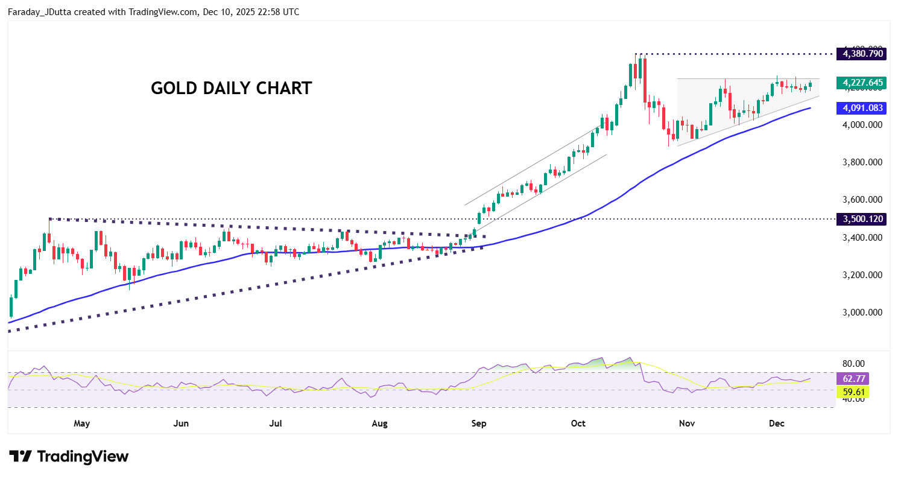This screenshot has width=898, height=479.
Task: Click the May label on the time axis
Action: pos(81,423)
